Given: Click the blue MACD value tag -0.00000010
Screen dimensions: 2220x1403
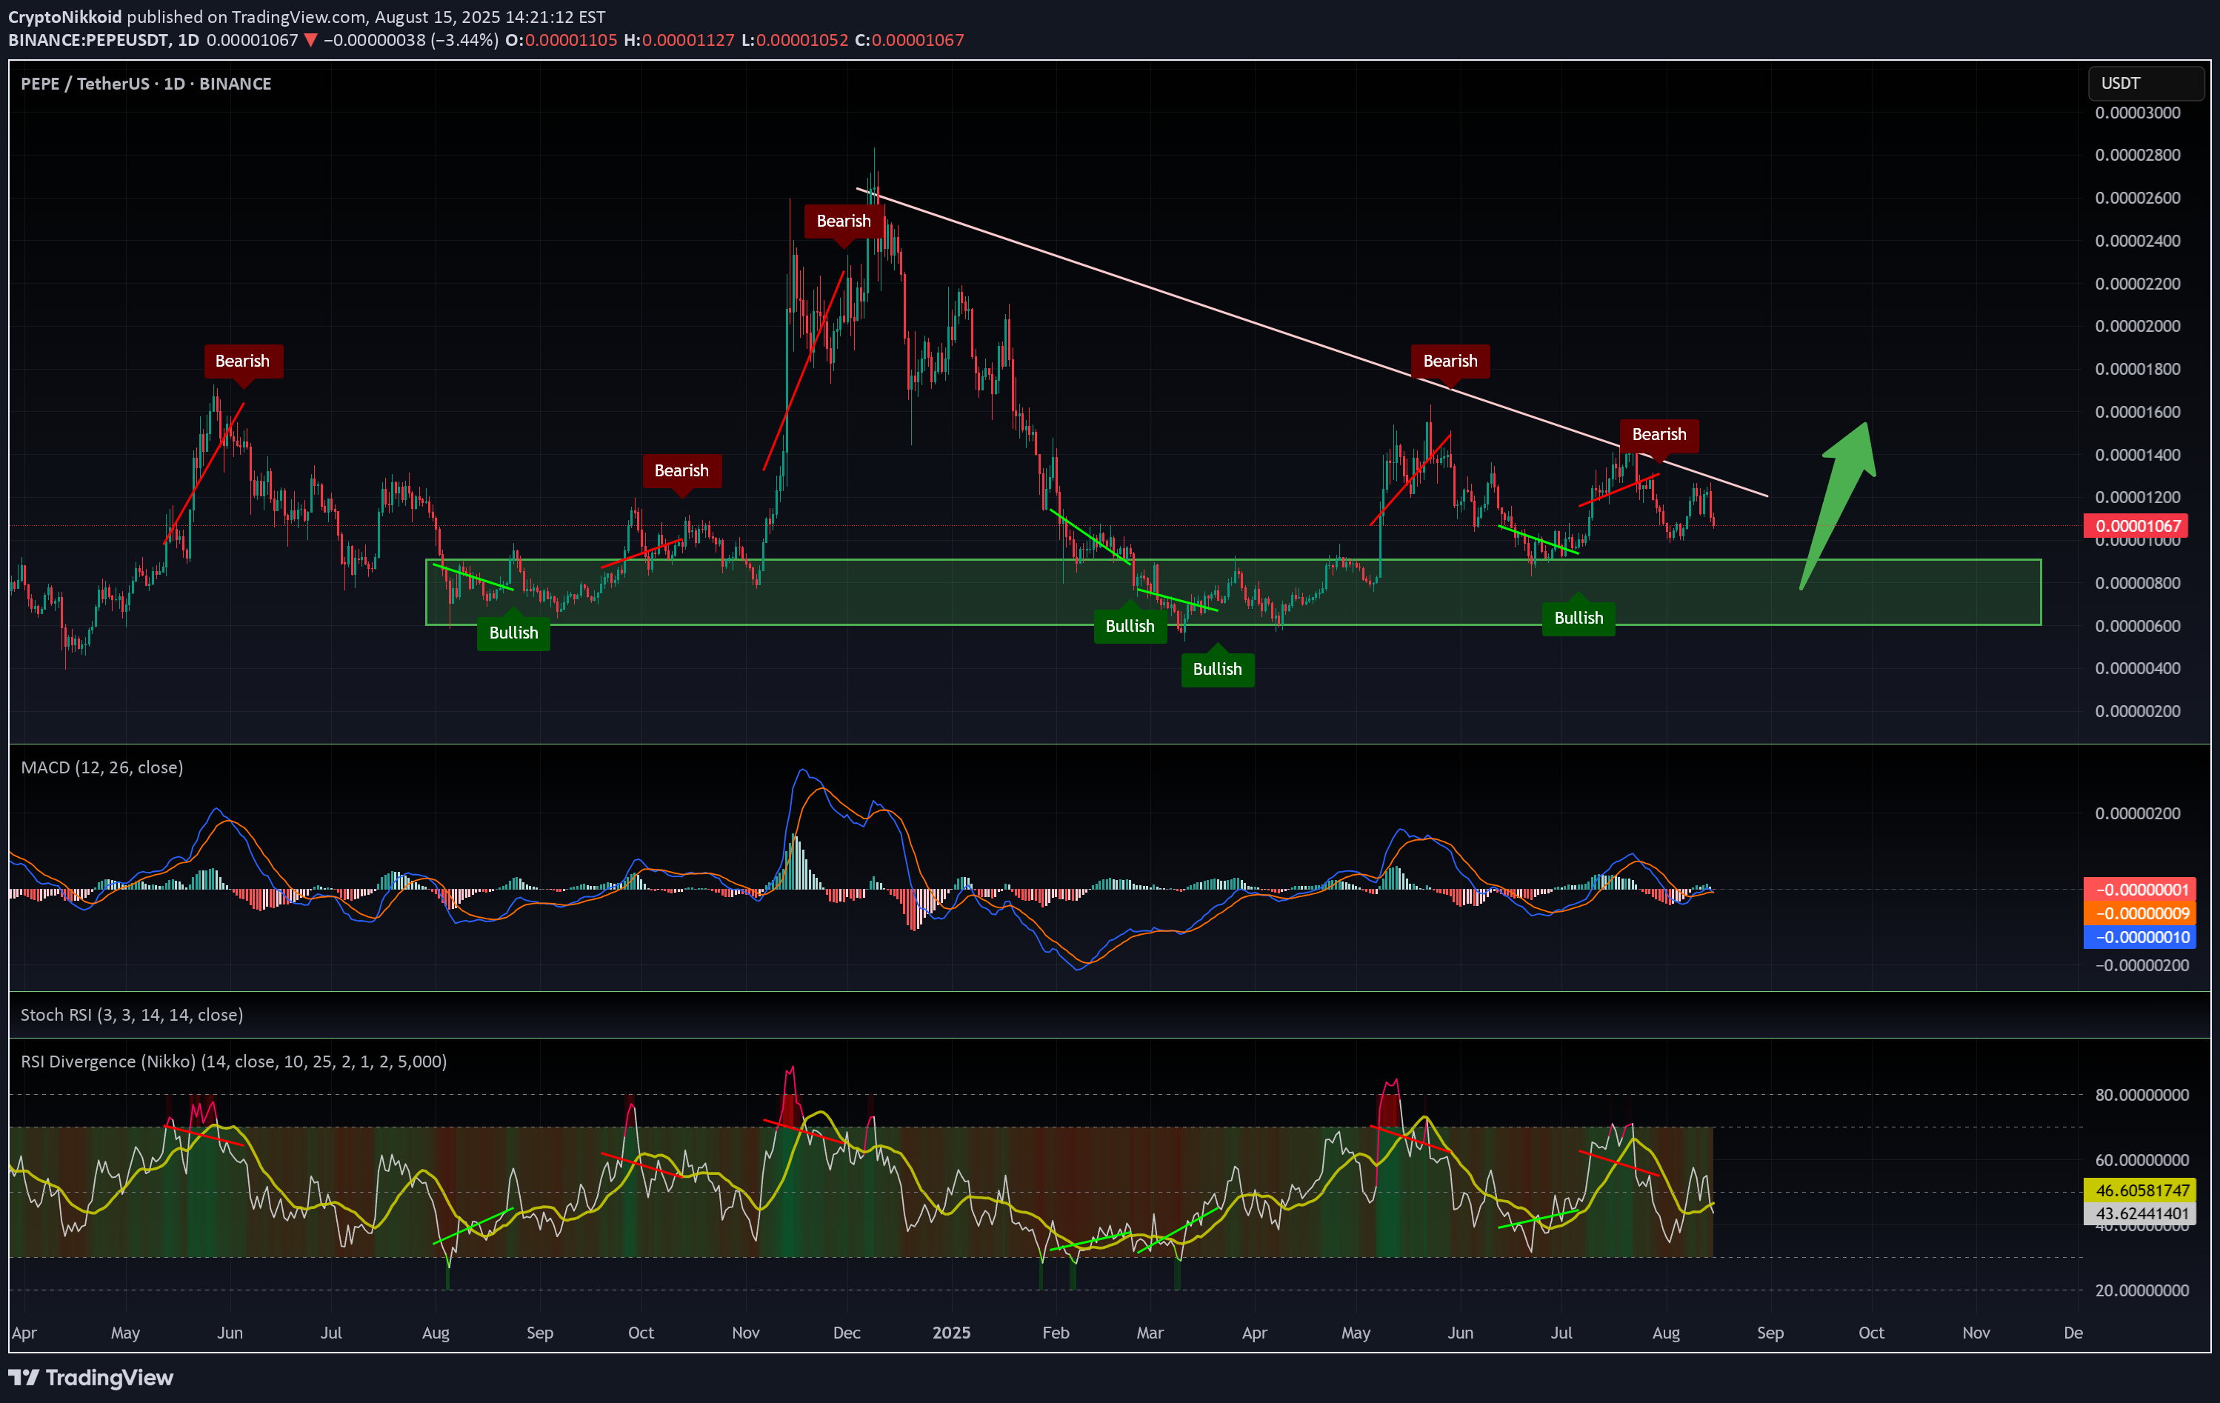Looking at the screenshot, I should pos(2139,938).
